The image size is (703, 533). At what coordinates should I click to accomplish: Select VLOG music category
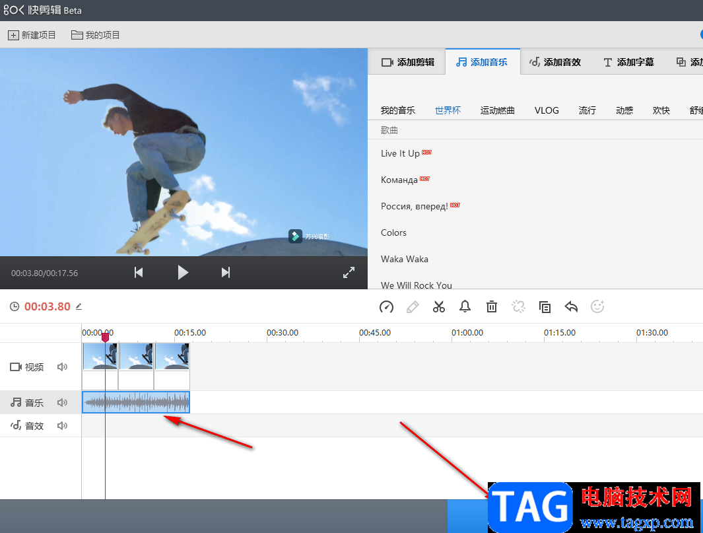547,110
